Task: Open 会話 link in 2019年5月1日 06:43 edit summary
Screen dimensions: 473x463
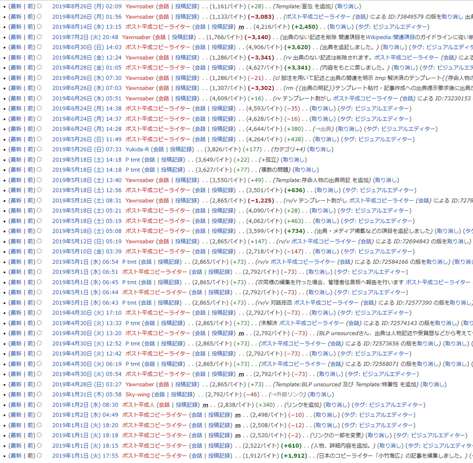Action: coord(367,303)
